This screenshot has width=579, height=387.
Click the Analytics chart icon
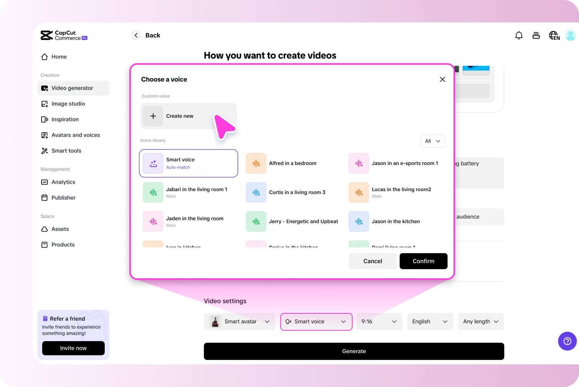coord(45,182)
